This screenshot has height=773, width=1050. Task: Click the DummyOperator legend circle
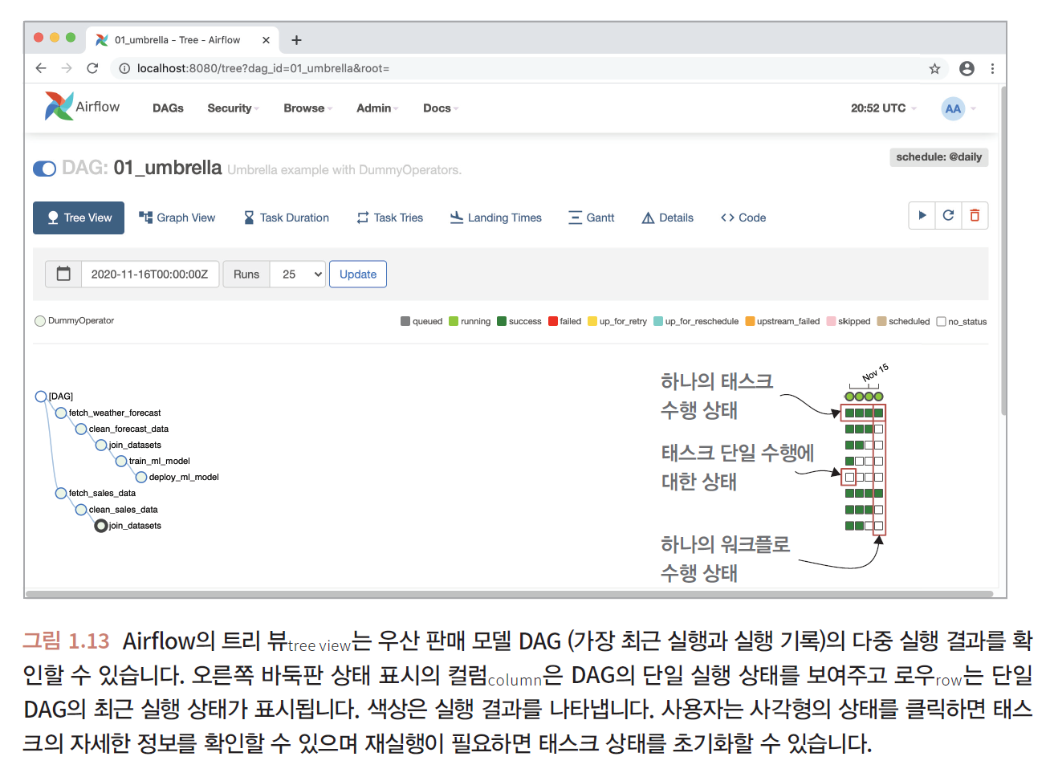[40, 321]
